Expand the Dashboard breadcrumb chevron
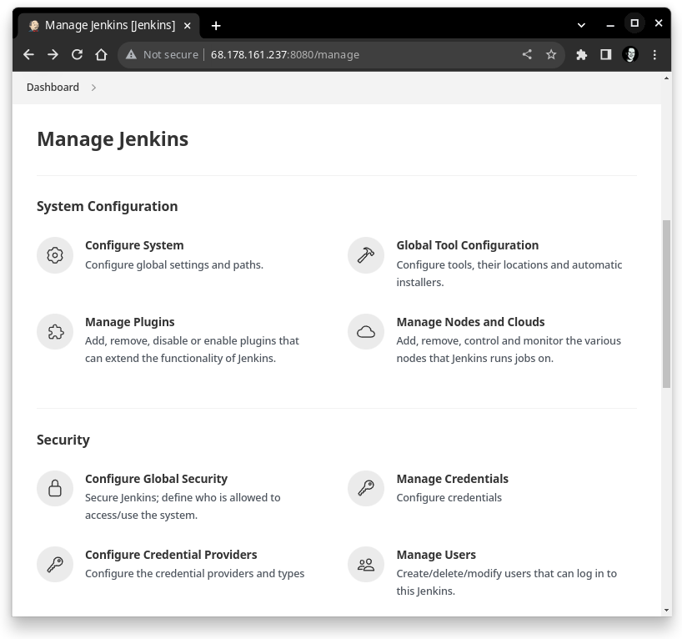Viewport: 682px width, 639px height. [x=93, y=88]
